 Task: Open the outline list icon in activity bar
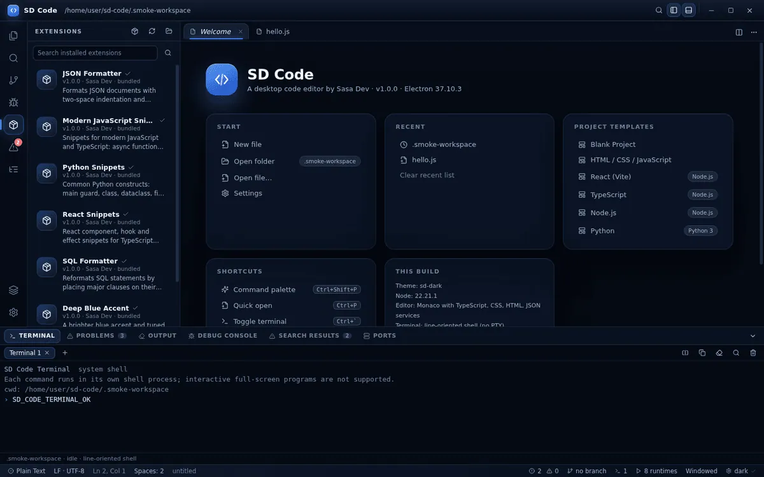point(13,169)
